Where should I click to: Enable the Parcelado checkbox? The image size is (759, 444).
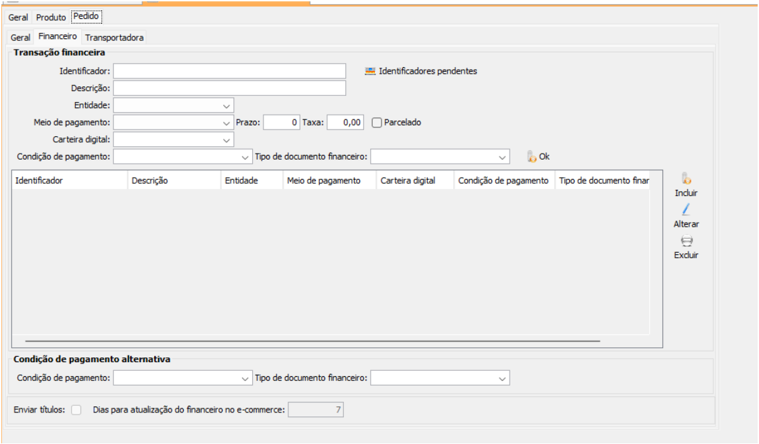377,123
